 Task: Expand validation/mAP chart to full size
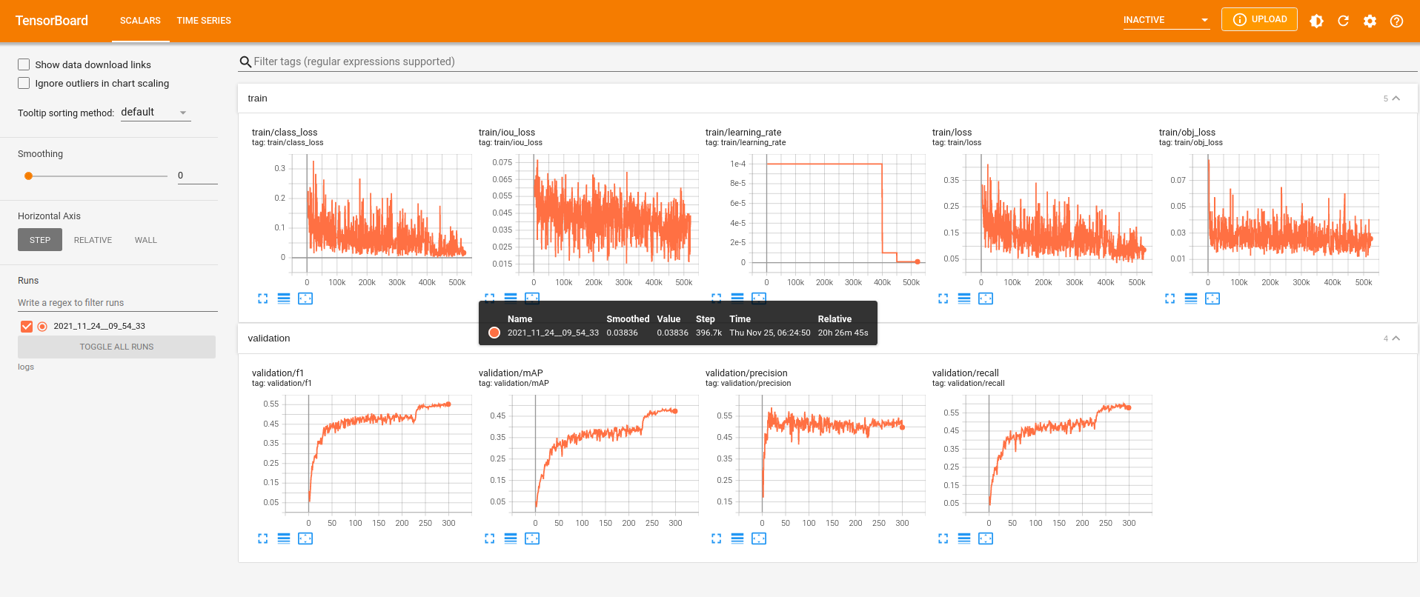click(x=489, y=538)
